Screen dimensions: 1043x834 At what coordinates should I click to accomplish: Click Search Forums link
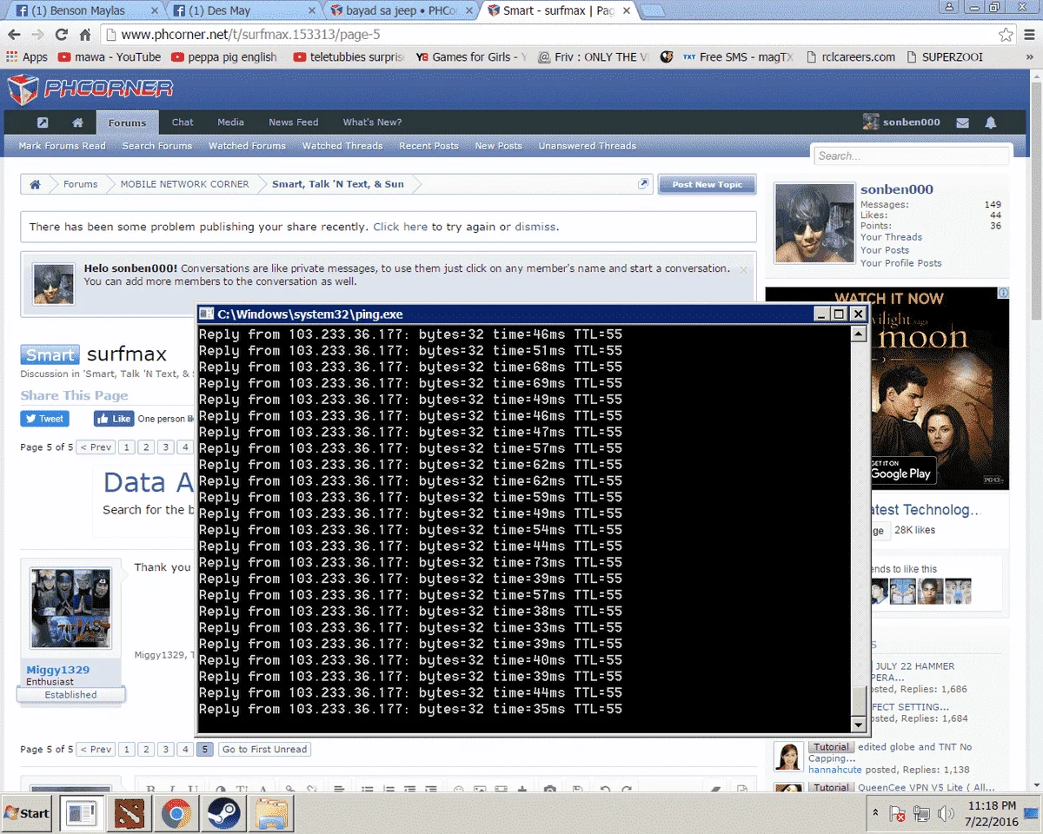156,146
